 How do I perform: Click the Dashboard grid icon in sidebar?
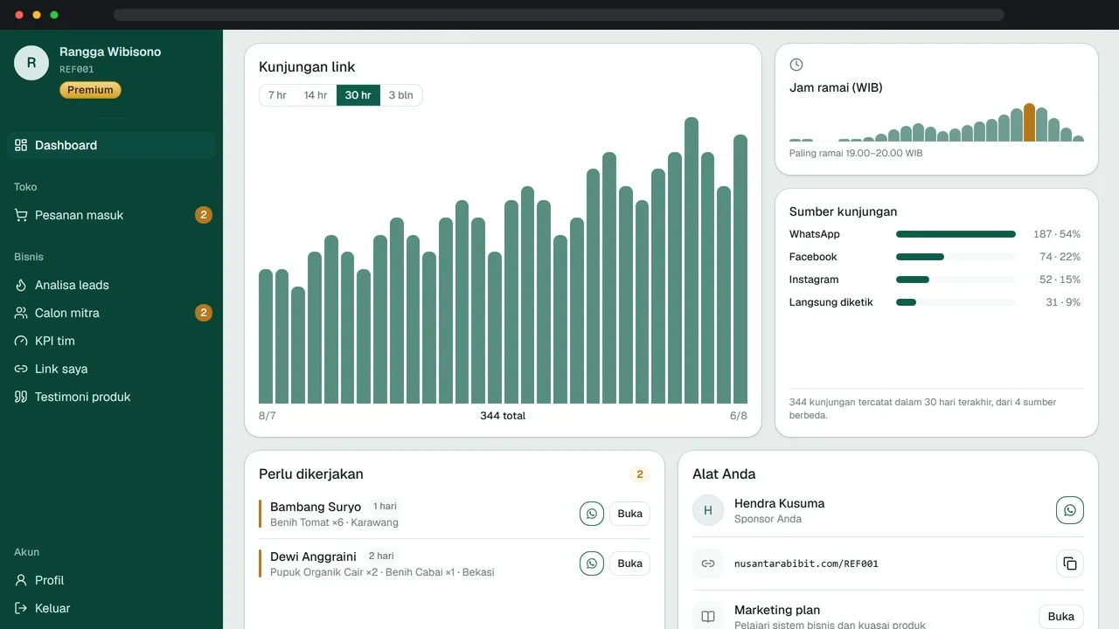click(21, 145)
